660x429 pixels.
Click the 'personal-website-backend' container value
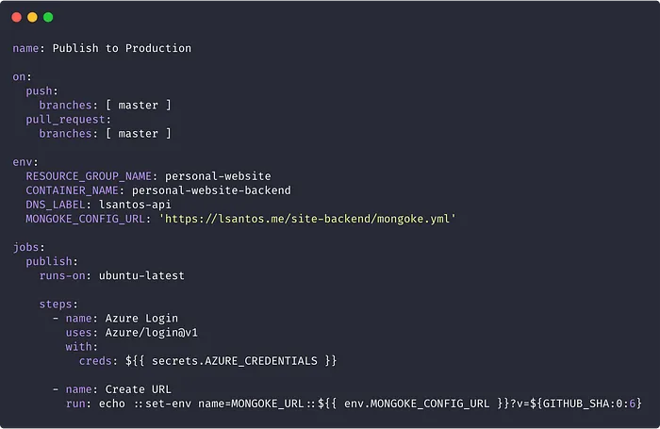pos(211,190)
